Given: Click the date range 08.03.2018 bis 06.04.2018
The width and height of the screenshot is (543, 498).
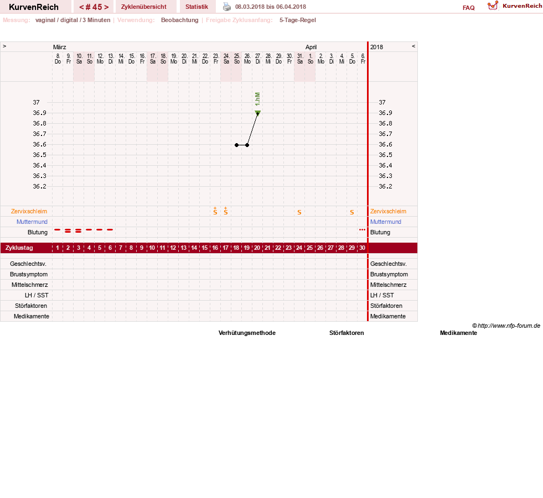Looking at the screenshot, I should [271, 7].
